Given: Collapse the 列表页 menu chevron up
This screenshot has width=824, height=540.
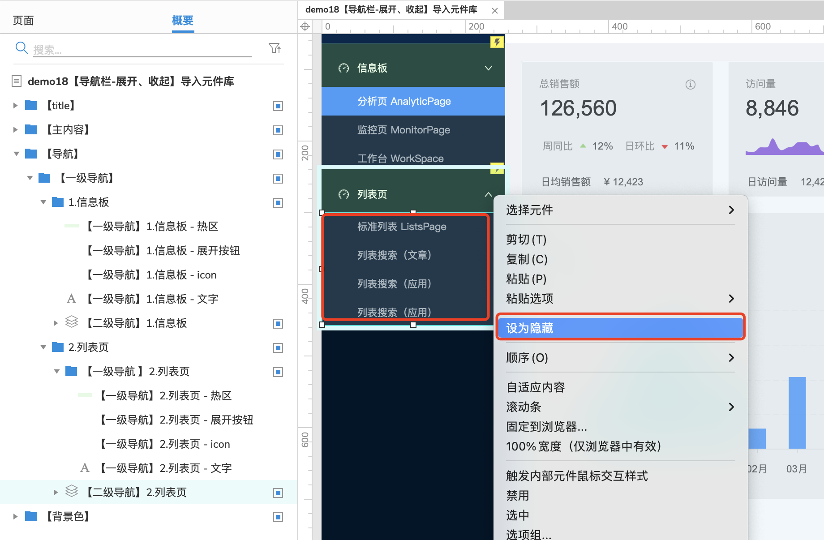Looking at the screenshot, I should [489, 194].
